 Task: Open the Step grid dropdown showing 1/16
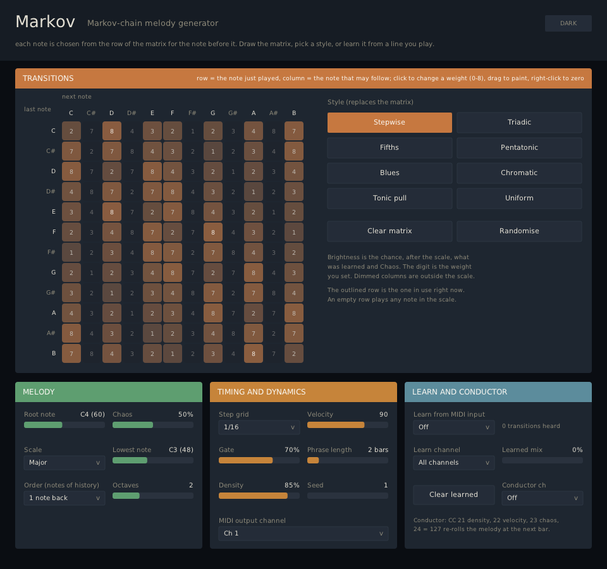(259, 427)
